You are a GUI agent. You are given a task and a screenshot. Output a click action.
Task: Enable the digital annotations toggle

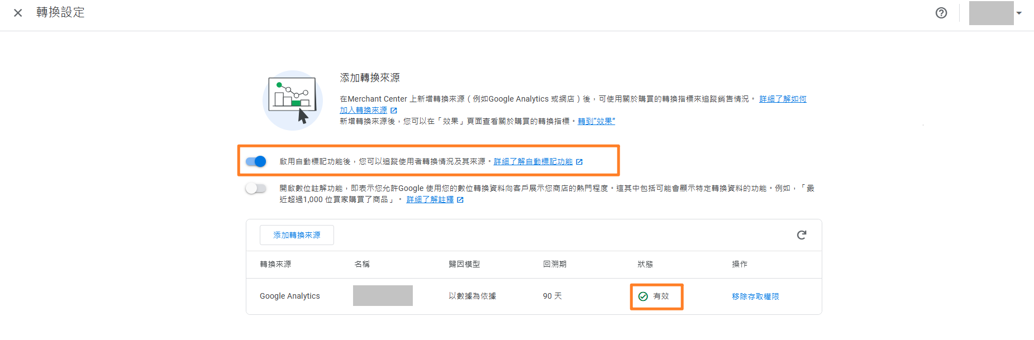(x=256, y=188)
